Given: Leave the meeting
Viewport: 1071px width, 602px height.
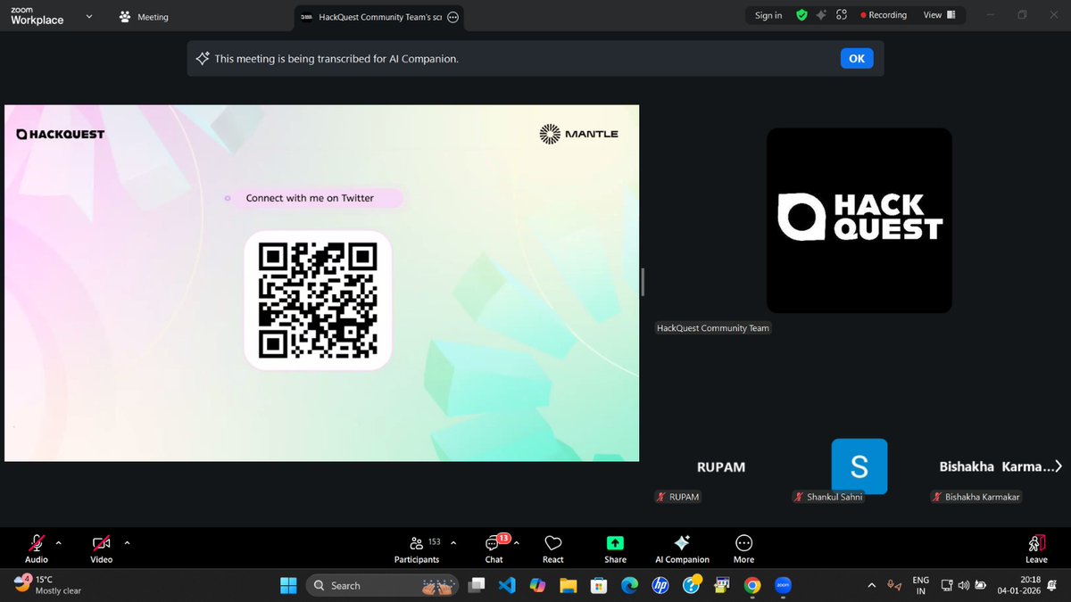Looking at the screenshot, I should tap(1036, 549).
